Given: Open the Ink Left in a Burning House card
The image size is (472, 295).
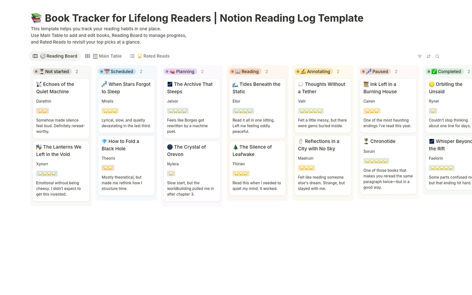Looking at the screenshot, I should (x=387, y=88).
